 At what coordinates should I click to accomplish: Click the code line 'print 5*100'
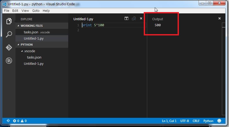tap(93, 25)
